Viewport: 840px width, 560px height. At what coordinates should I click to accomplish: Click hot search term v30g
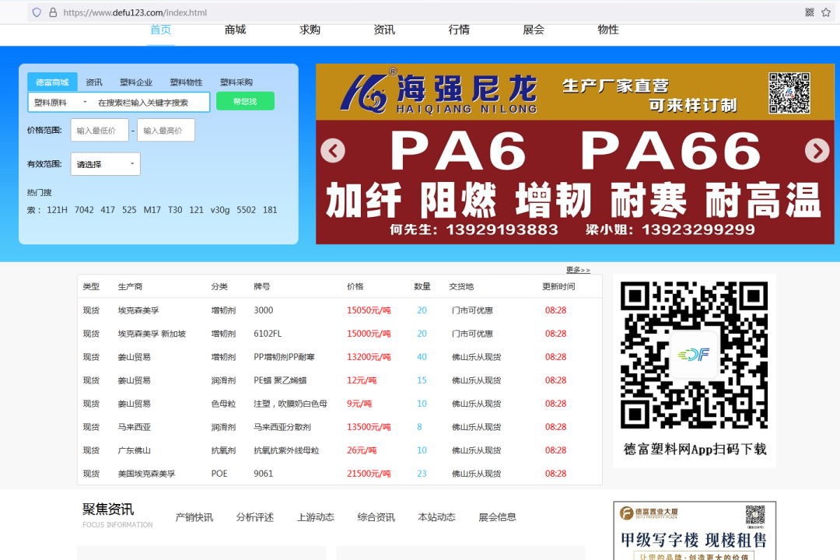(x=220, y=210)
